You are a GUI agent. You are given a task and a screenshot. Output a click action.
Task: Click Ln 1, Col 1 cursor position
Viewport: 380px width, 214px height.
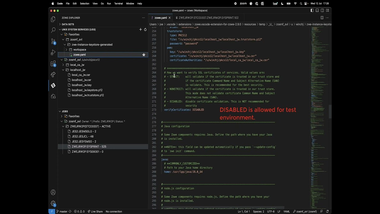(244, 212)
